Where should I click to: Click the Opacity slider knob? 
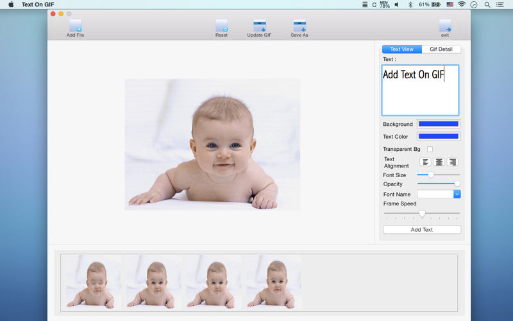click(457, 184)
